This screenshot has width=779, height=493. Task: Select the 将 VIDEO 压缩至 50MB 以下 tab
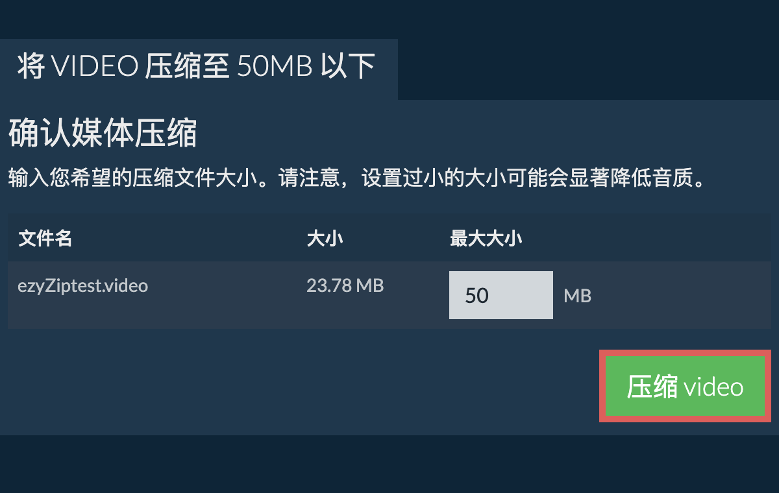pyautogui.click(x=197, y=67)
